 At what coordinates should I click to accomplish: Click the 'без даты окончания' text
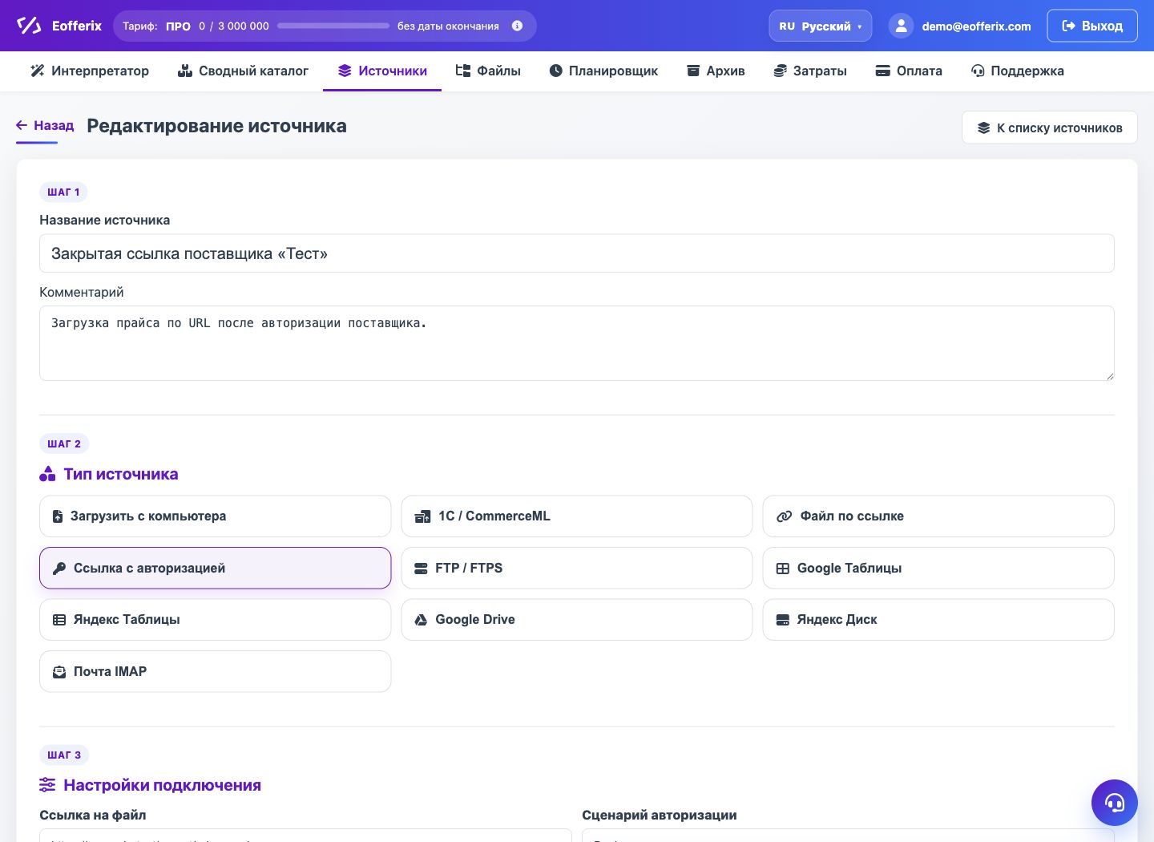(448, 26)
